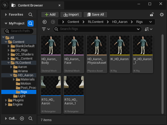Viewport: 167px width, 125px height.
Task: Click the Add button
Action: [50, 15]
